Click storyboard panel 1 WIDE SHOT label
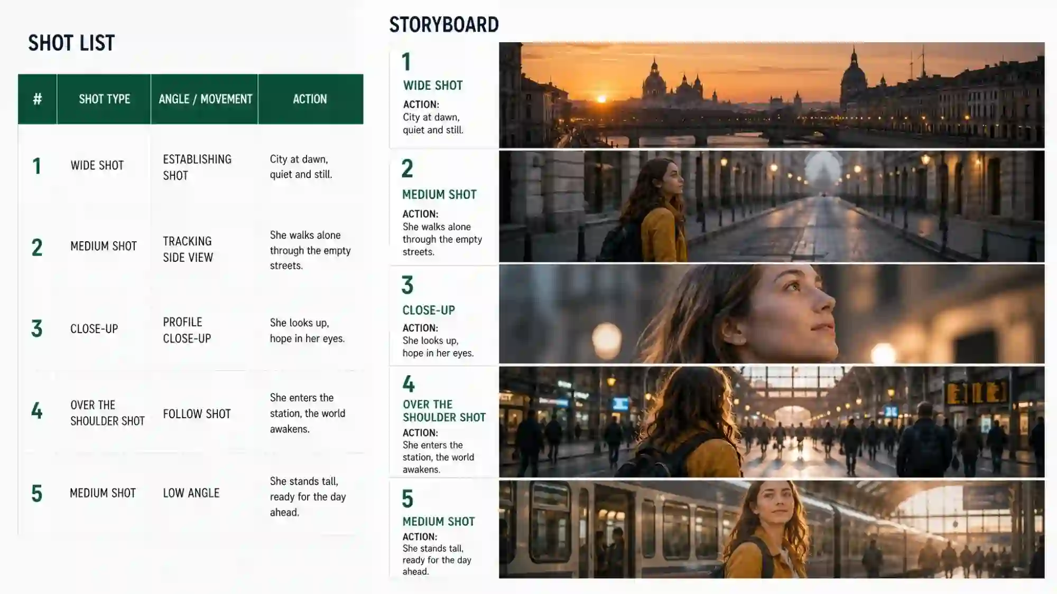This screenshot has height=594, width=1057. click(x=433, y=86)
